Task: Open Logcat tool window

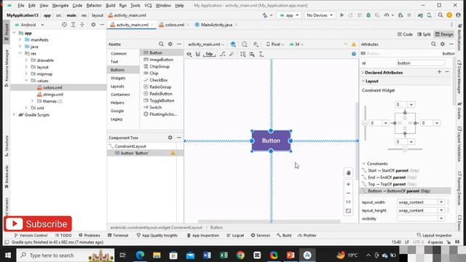Action: tap(235, 235)
